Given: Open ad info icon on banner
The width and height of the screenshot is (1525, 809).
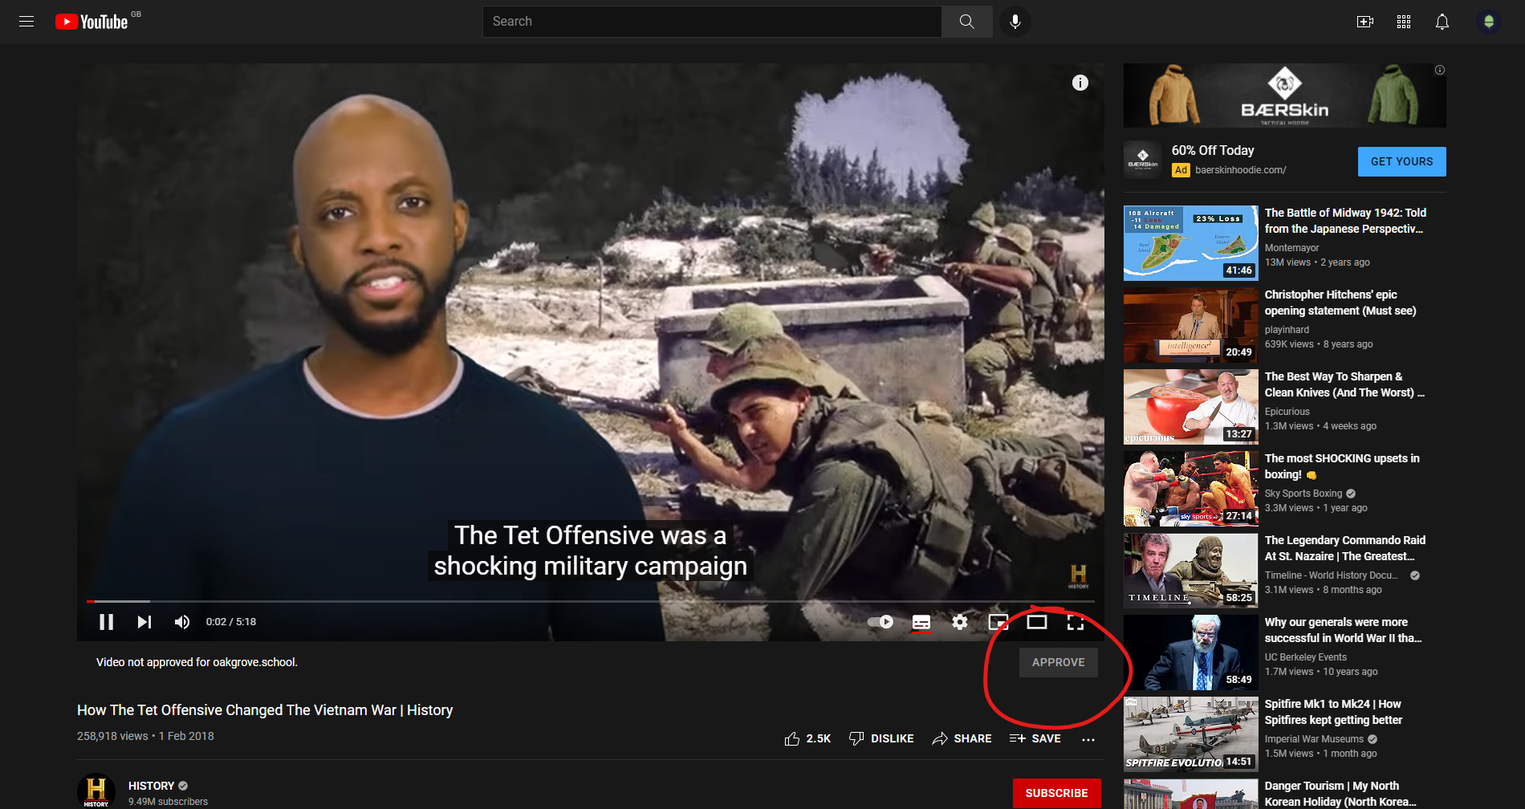Looking at the screenshot, I should (1440, 70).
